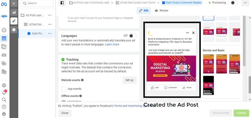Viewport: 251px width, 118px height.
Task: Open the clock history icon
Action: pos(14,29)
